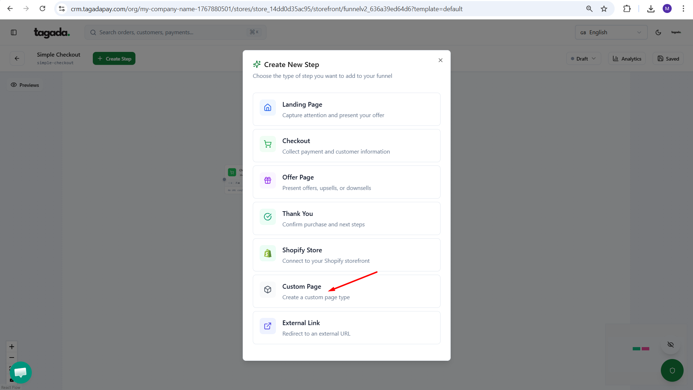
Task: Select the Landing Page step type
Action: coord(346,109)
